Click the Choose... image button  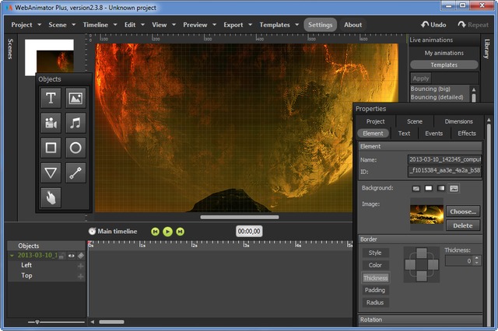pyautogui.click(x=462, y=211)
